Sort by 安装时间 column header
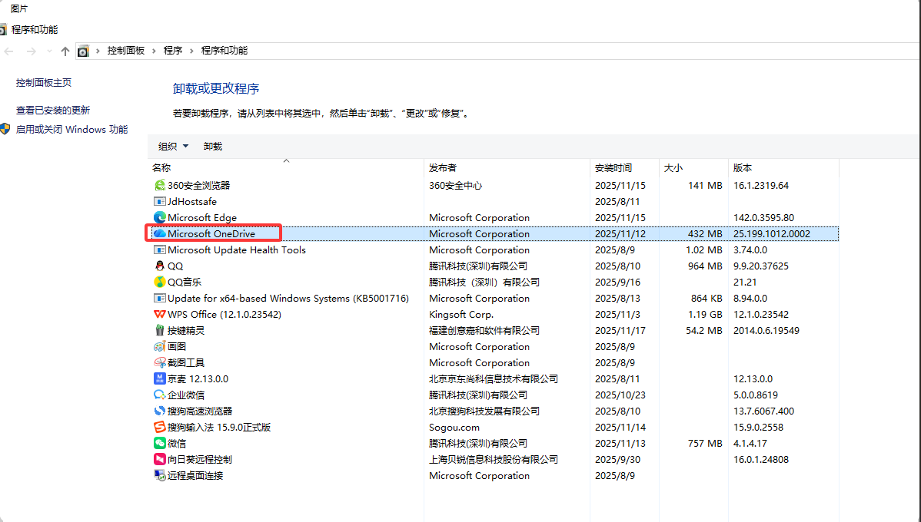The height and width of the screenshot is (522, 921). pos(613,167)
